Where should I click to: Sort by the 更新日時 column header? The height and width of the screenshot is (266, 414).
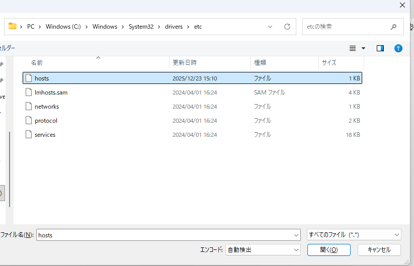(x=185, y=63)
